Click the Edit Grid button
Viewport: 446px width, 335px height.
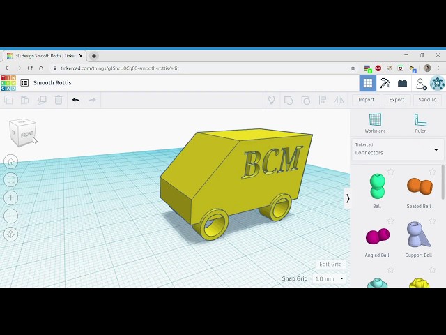coord(330,264)
